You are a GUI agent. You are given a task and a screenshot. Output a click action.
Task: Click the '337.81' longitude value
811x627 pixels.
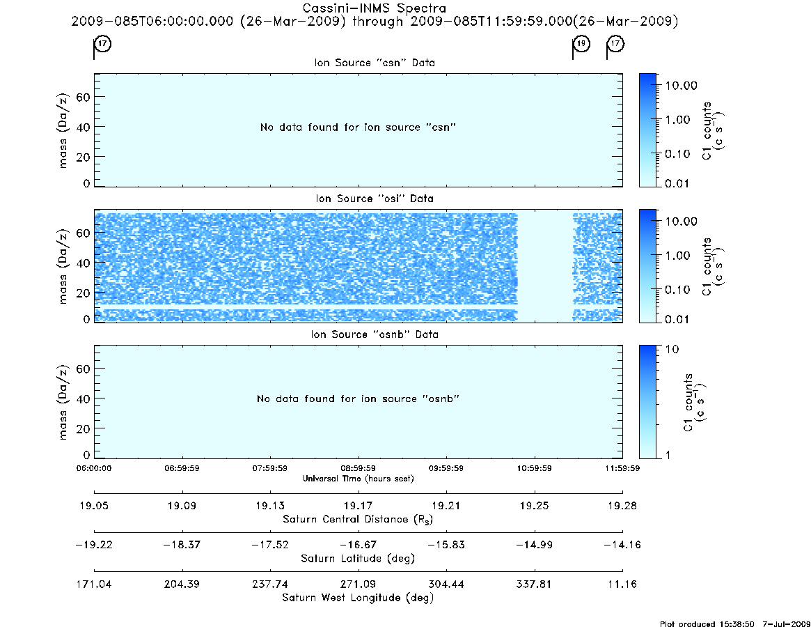(535, 584)
